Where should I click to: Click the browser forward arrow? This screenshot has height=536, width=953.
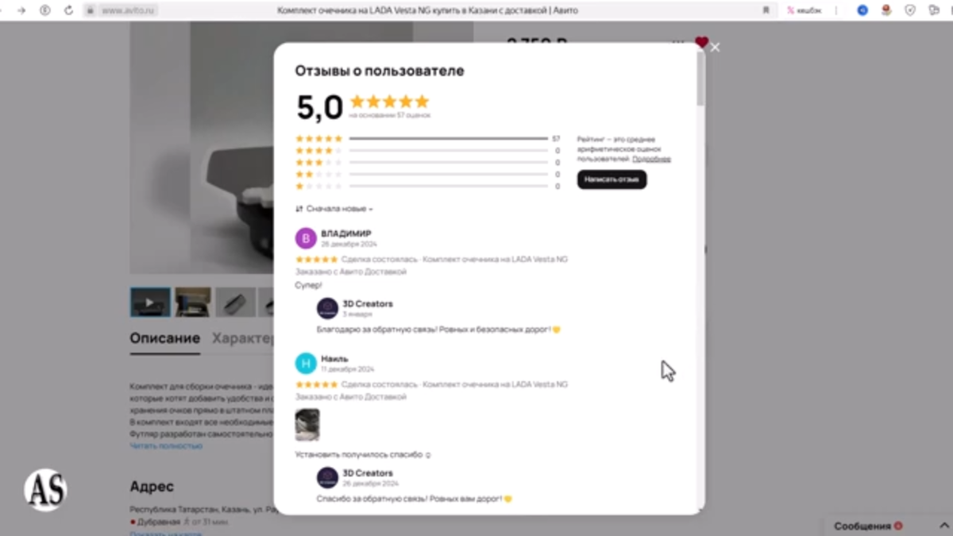coord(21,10)
